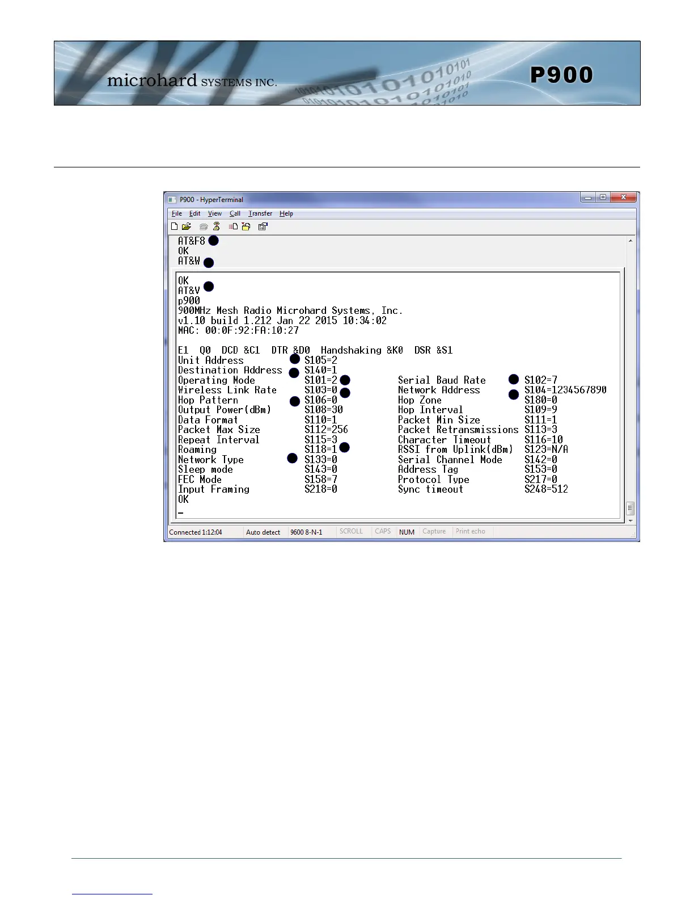Click the 'MAC: 00:0F:92:FA:10:27' line
Viewport: 694px width, 899px height.
238,330
